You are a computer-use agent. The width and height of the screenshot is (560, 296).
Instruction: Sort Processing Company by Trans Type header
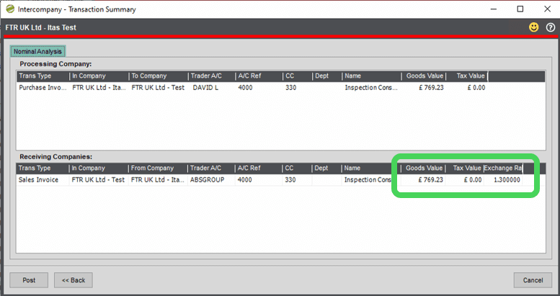(x=43, y=76)
